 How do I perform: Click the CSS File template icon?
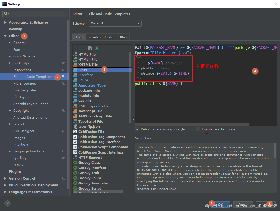pos(75,101)
